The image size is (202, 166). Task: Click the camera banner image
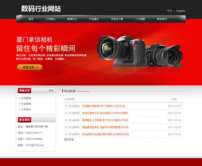coord(140,52)
